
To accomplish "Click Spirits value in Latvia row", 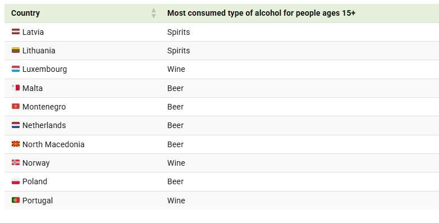I will click(x=179, y=32).
